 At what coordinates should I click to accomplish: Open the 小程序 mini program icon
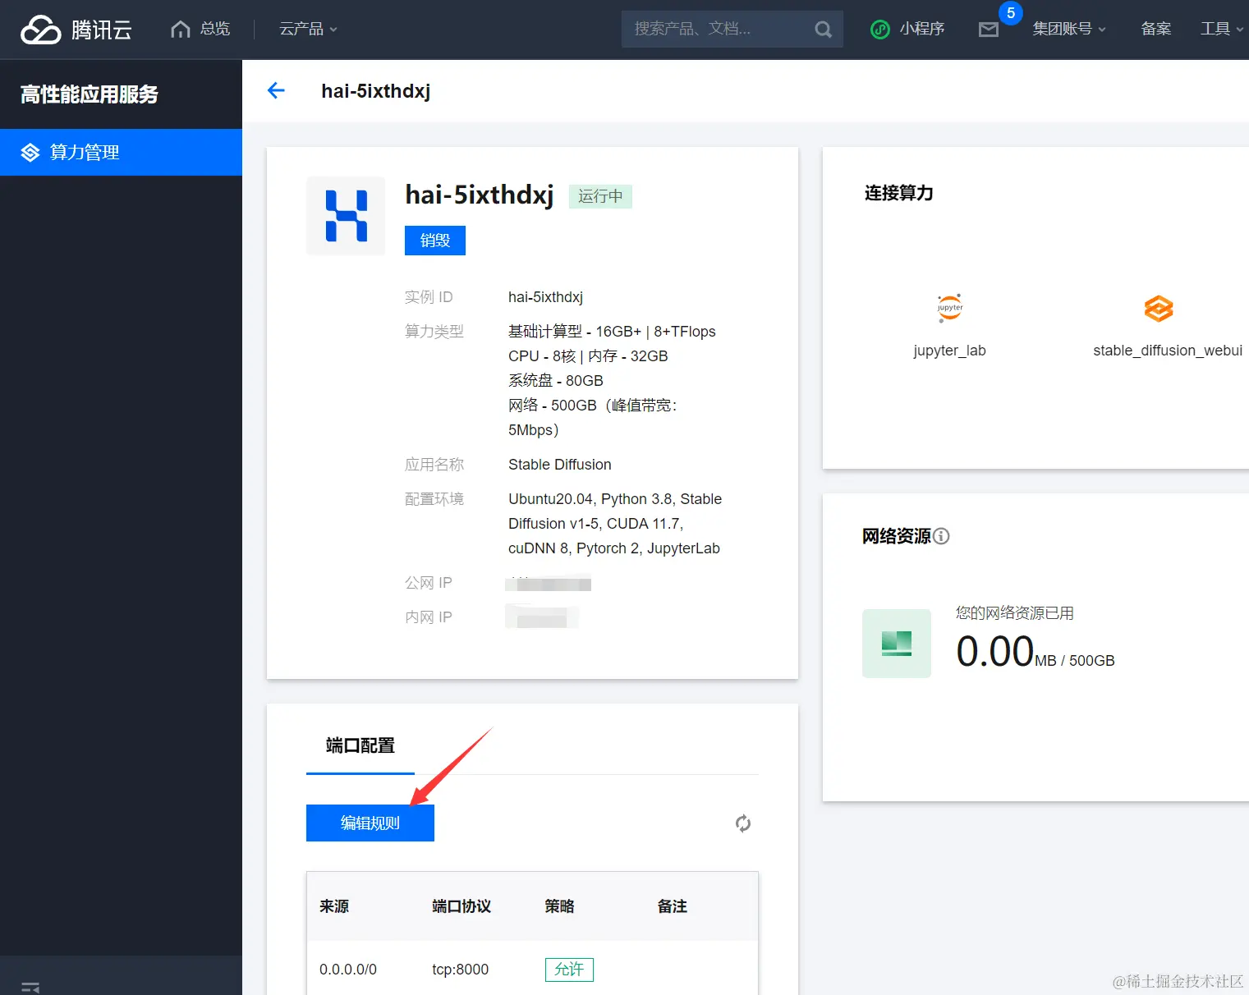point(880,30)
